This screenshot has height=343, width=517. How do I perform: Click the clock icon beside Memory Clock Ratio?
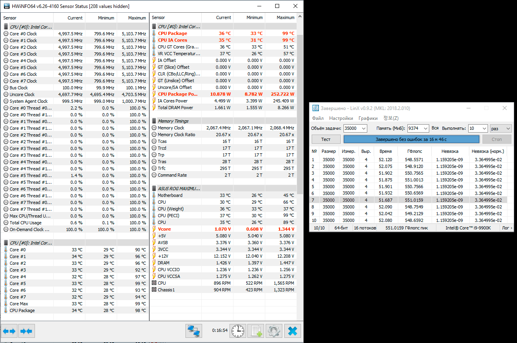[x=154, y=135]
